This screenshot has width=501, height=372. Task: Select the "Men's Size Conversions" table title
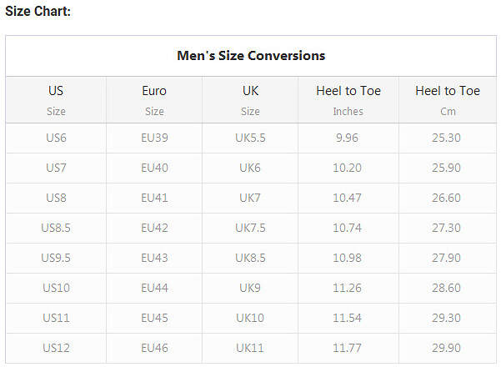click(251, 56)
